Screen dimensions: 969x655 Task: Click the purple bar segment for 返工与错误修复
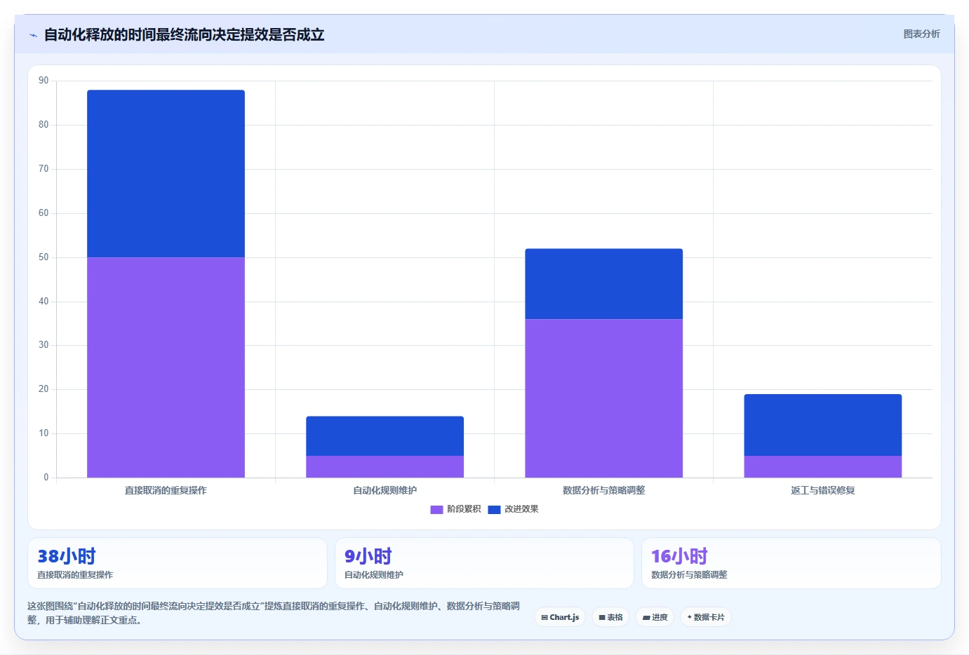822,466
